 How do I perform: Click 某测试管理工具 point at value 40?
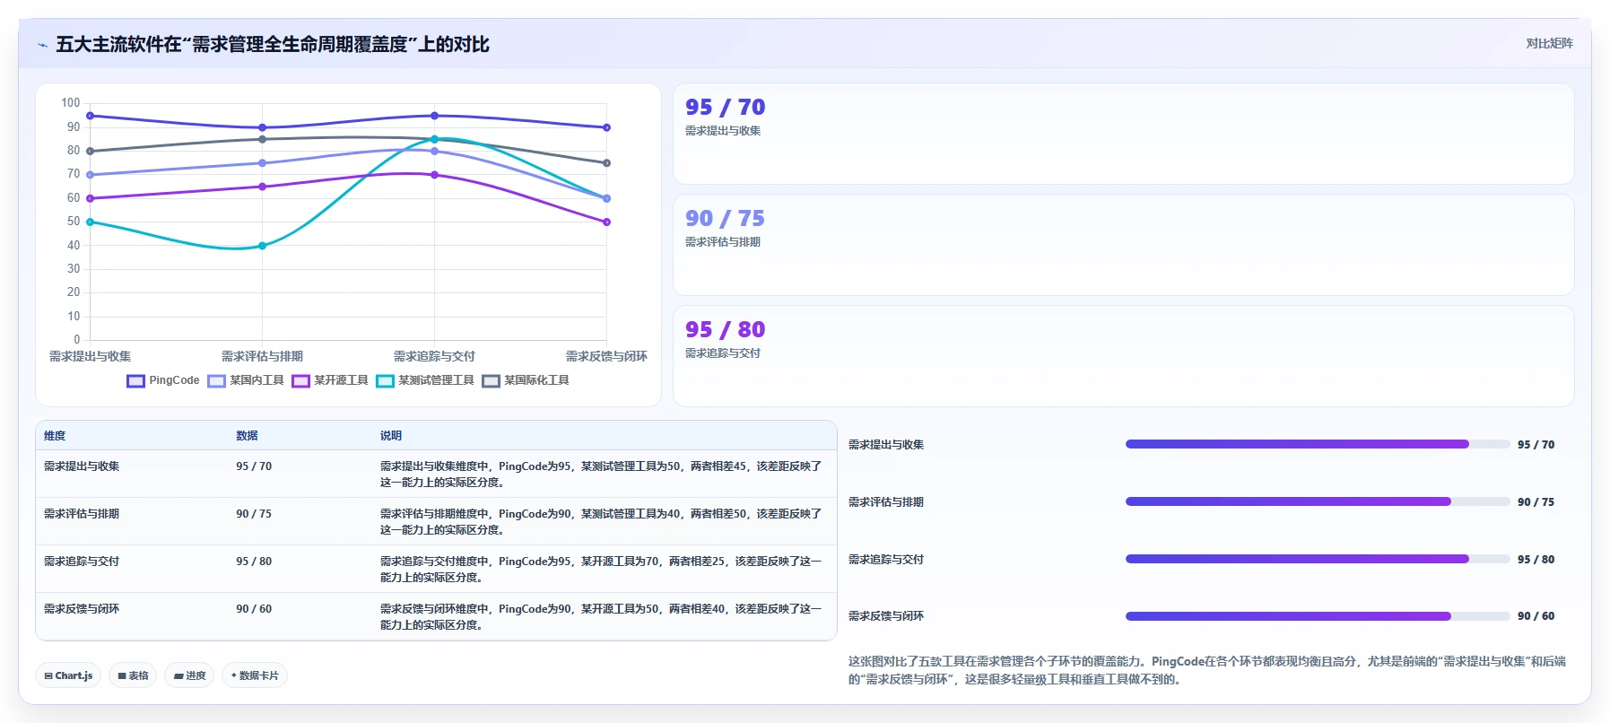[x=262, y=246]
